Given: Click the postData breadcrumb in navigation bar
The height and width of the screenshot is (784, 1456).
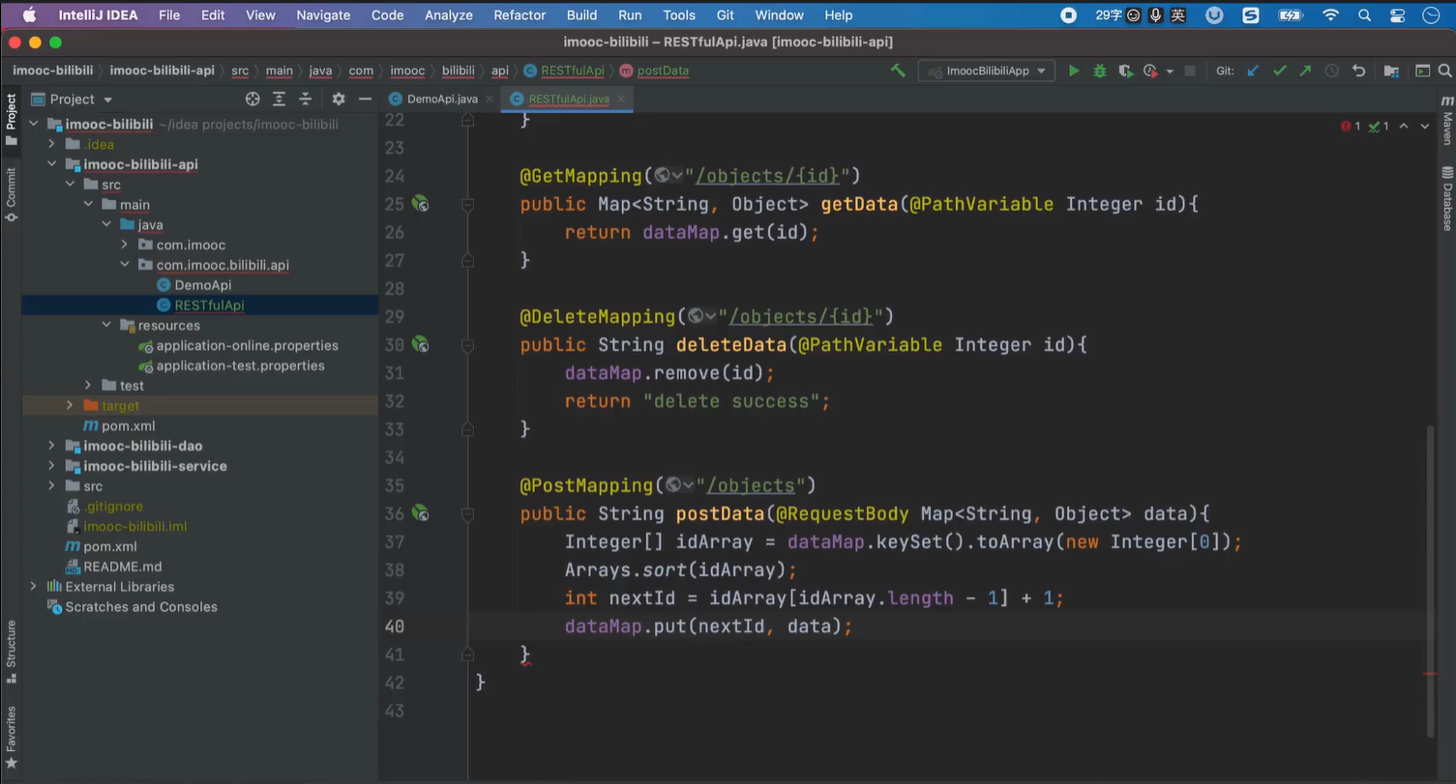Looking at the screenshot, I should (x=662, y=71).
